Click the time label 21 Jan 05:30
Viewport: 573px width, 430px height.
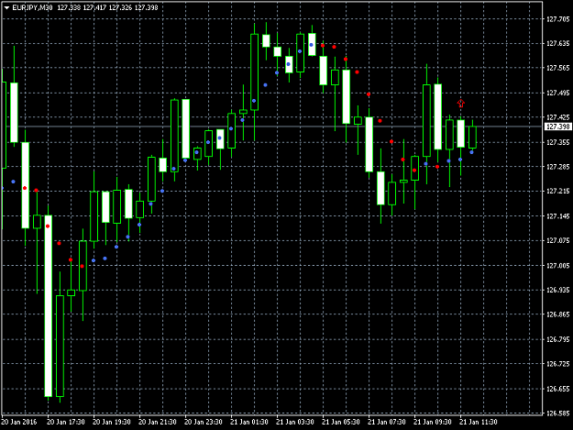[341, 422]
